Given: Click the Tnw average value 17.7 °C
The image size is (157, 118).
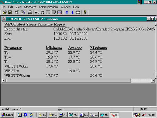Looking at the screenshot, I should point(74,57).
